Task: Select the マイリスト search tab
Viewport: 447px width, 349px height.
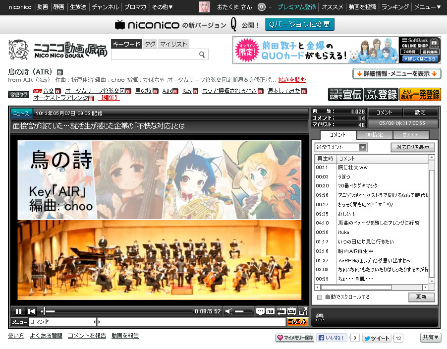Action: pyautogui.click(x=173, y=44)
